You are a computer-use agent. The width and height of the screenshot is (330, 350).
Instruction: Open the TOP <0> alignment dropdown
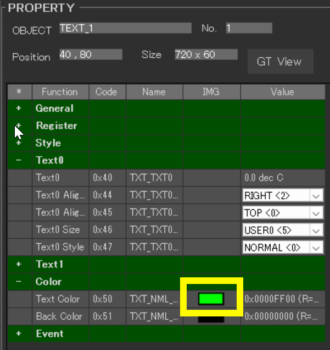[316, 212]
